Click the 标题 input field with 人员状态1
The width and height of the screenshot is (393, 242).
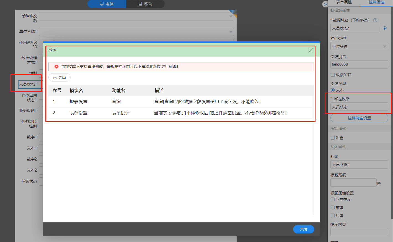[359, 165]
